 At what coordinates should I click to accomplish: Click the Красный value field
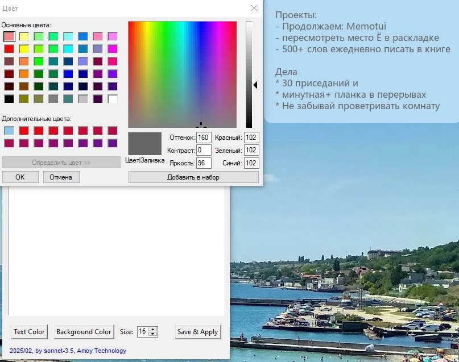(x=251, y=138)
